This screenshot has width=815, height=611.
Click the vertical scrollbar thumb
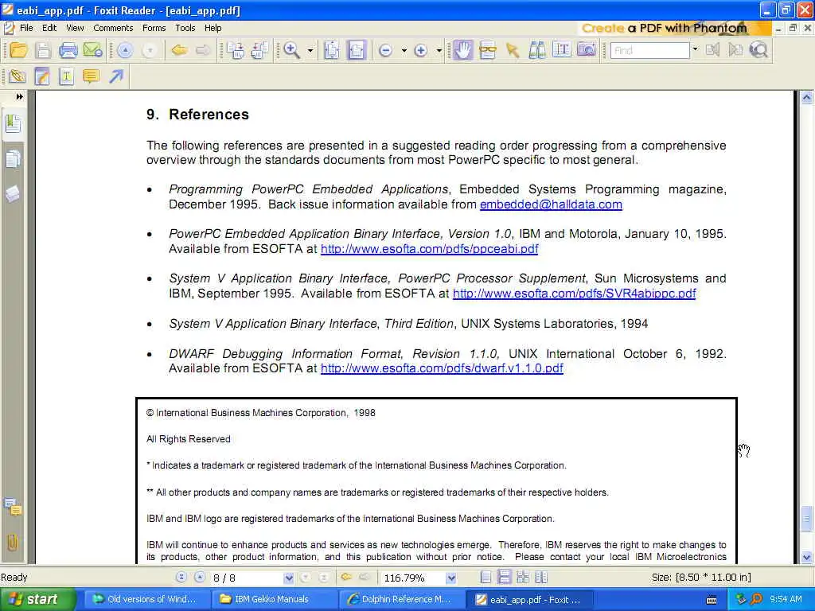pos(806,519)
